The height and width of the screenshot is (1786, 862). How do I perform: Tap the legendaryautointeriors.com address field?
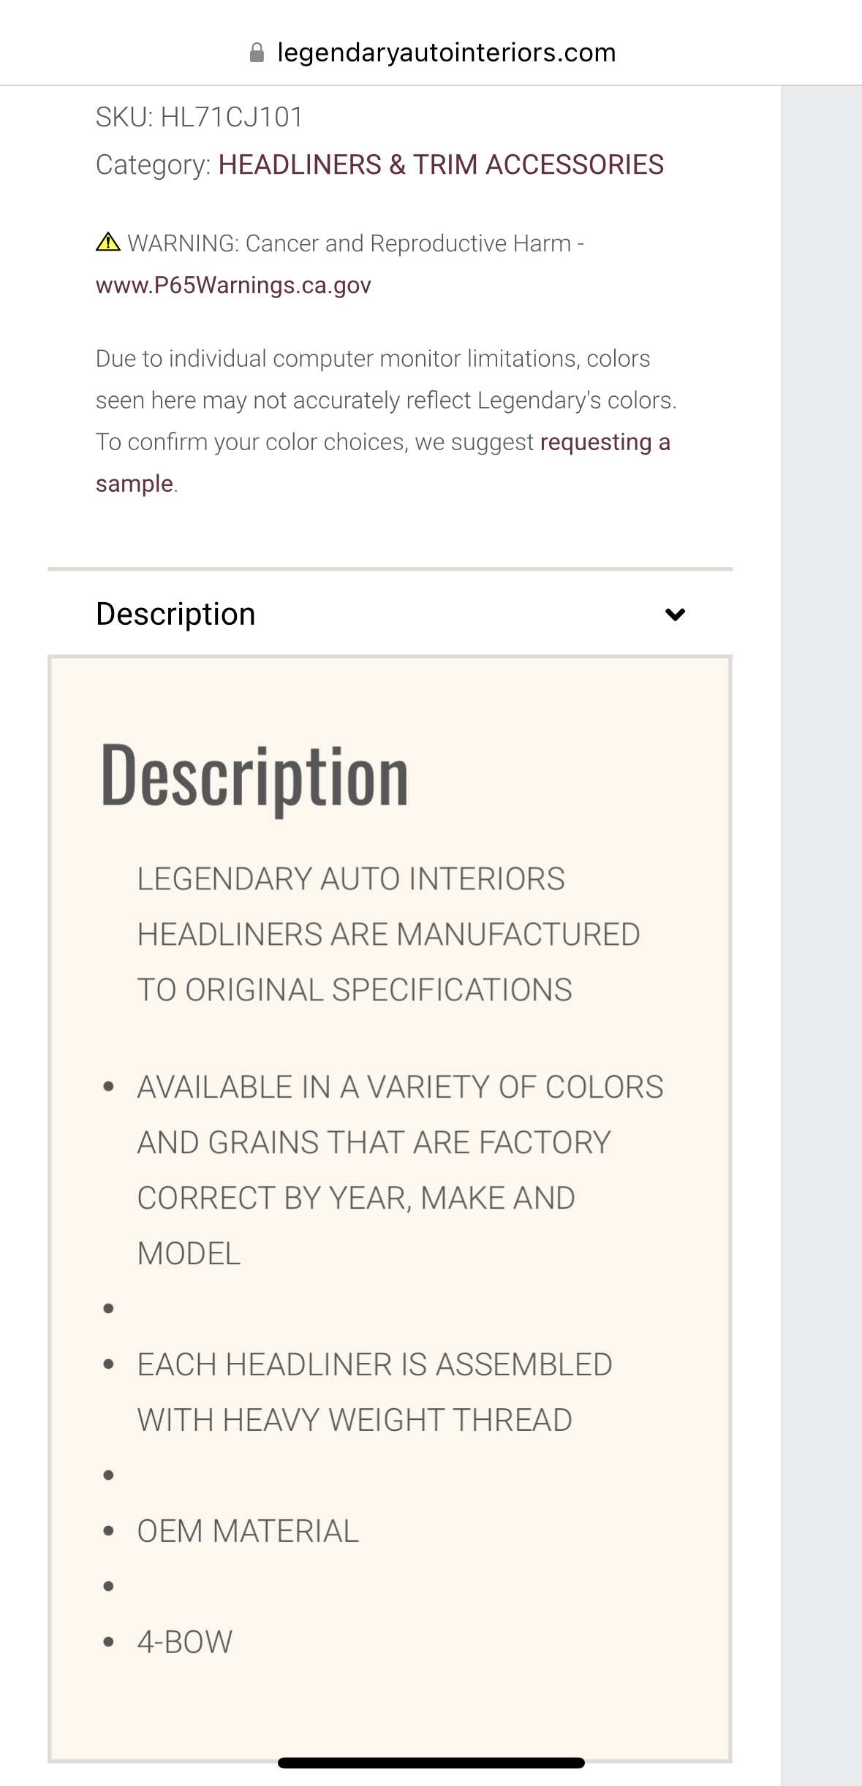pyautogui.click(x=446, y=53)
